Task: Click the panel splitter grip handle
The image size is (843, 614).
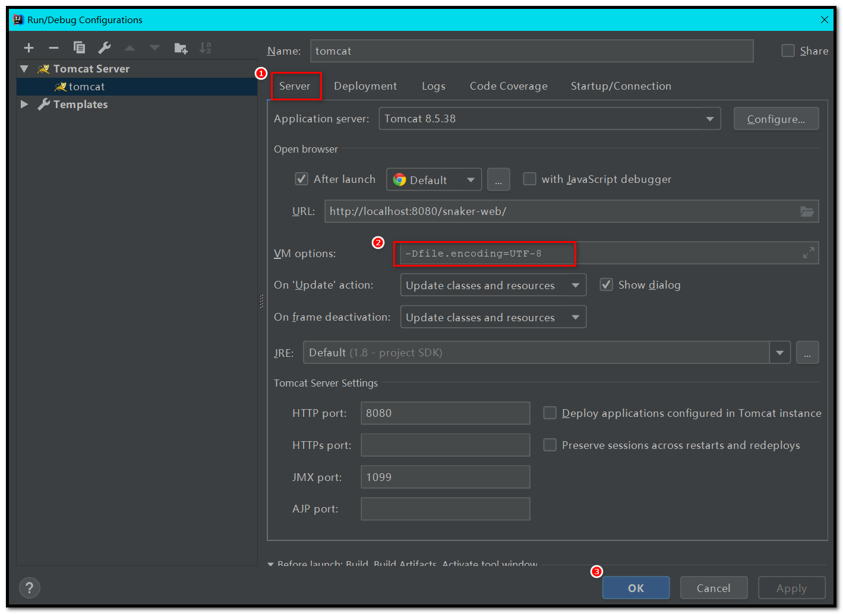Action: 261,302
